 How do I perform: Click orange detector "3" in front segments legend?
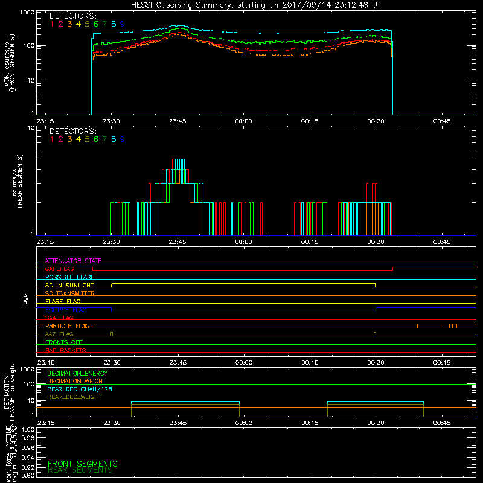(x=69, y=24)
